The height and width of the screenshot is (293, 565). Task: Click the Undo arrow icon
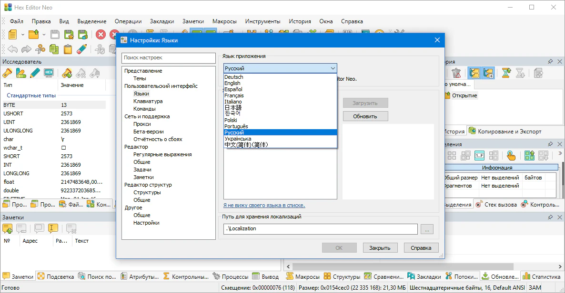point(12,48)
